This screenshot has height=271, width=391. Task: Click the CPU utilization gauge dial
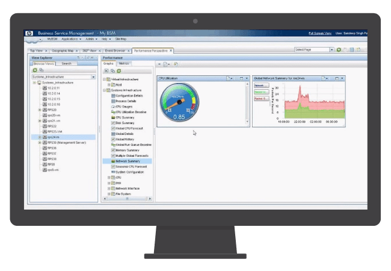click(x=179, y=102)
